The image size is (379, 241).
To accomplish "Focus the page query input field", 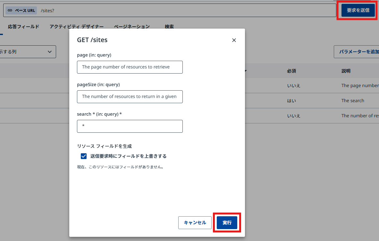I will [130, 67].
